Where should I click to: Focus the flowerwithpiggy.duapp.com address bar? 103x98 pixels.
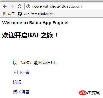click(x=64, y=6)
